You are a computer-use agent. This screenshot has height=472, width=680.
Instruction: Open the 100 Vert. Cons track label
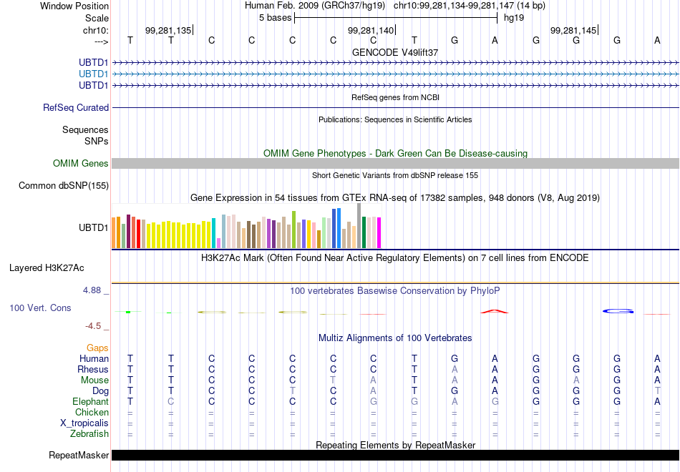(x=40, y=308)
